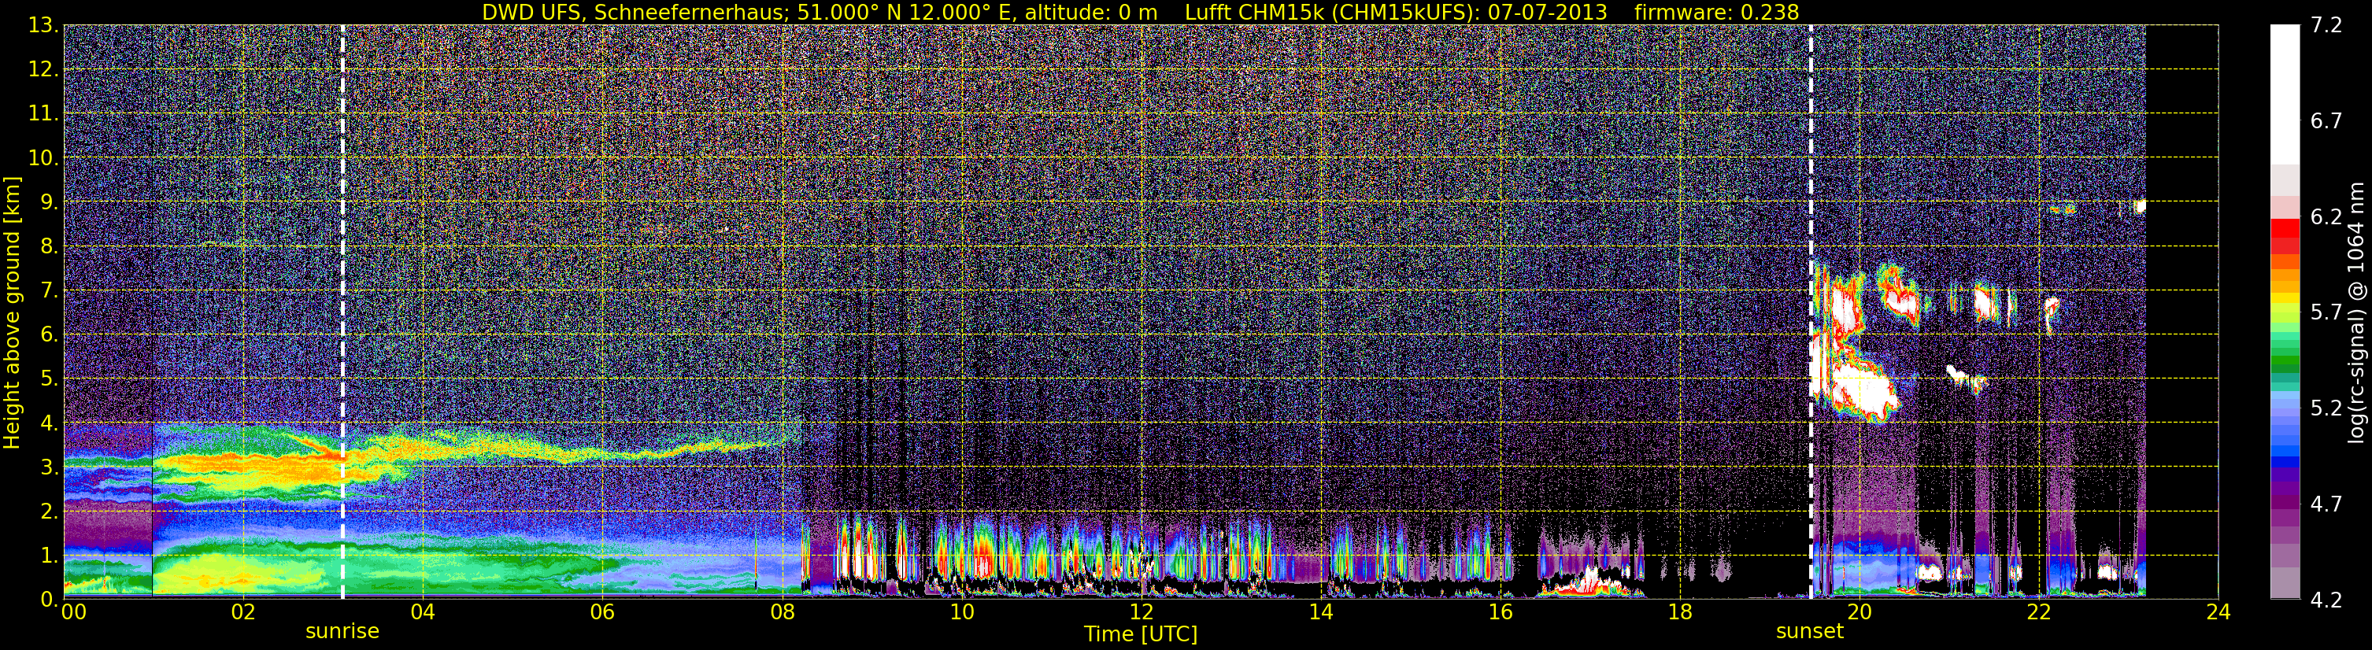Click the '16' time axis tick label

point(1500,613)
